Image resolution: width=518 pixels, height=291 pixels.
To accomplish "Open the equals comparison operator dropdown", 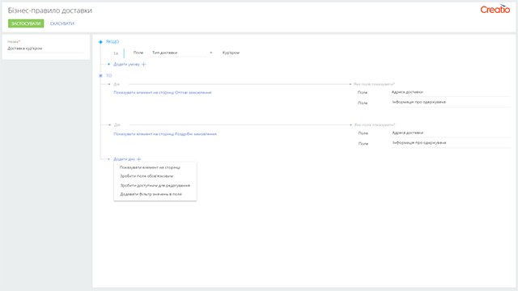I will pyautogui.click(x=211, y=53).
